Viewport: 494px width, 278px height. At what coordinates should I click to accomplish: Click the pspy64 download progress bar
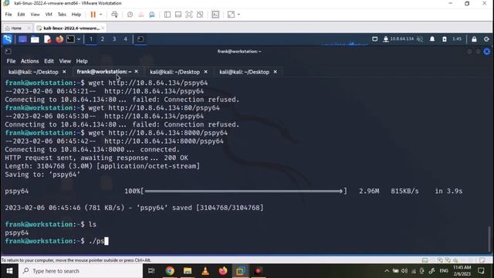(x=244, y=191)
